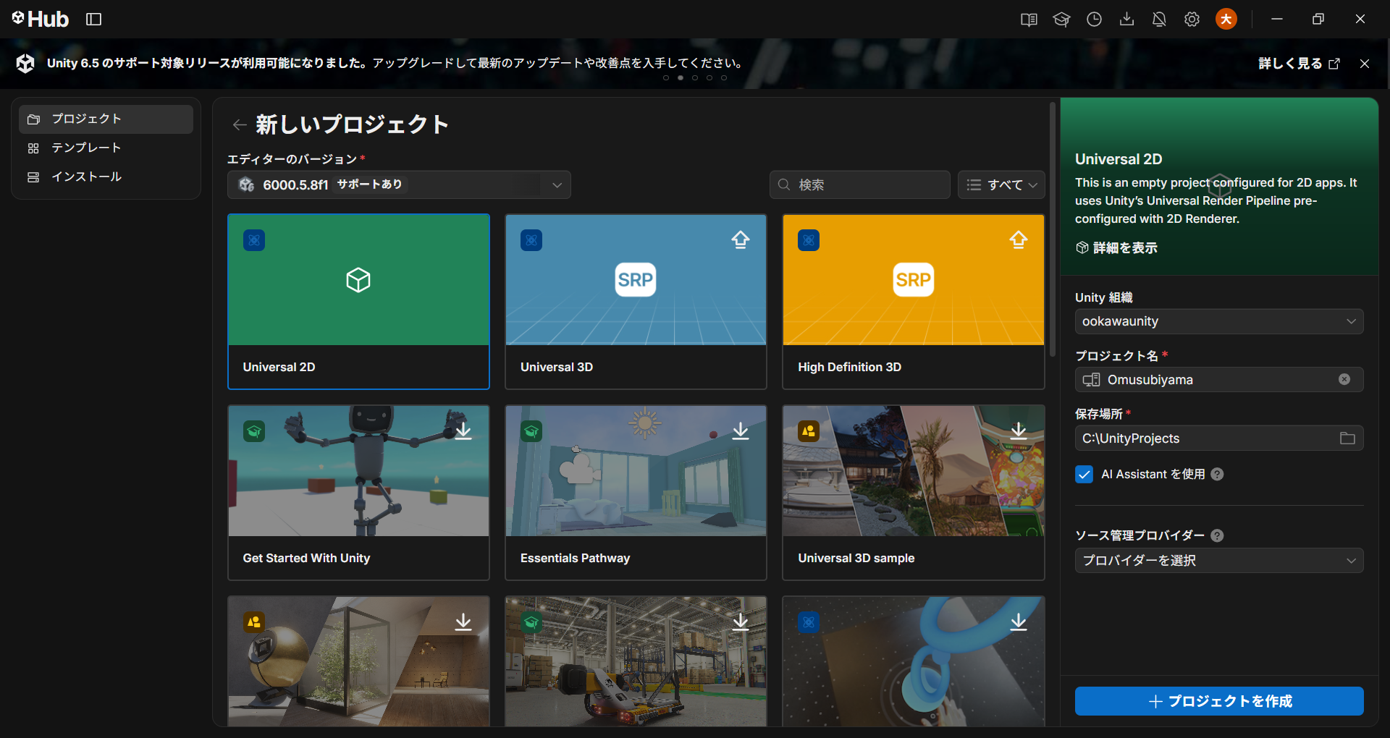The width and height of the screenshot is (1390, 738).
Task: Click upgrade arrow icon on Universal 3D card
Action: coord(741,239)
